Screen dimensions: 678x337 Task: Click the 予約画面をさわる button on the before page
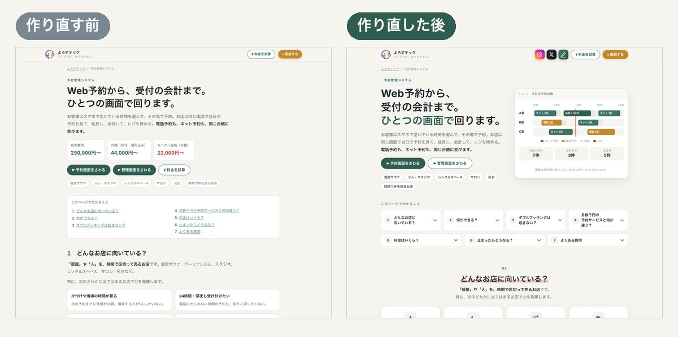coord(88,169)
